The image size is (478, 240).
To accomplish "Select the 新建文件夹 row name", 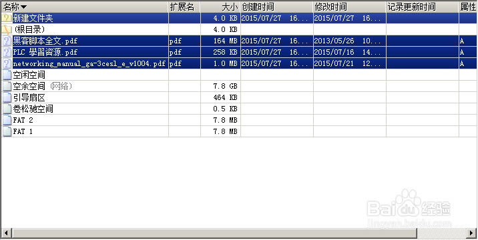I will click(x=33, y=18).
